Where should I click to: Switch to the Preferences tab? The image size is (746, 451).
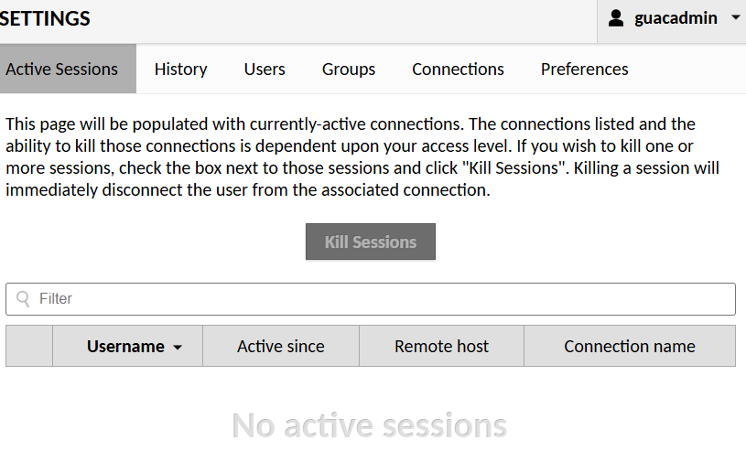point(584,70)
